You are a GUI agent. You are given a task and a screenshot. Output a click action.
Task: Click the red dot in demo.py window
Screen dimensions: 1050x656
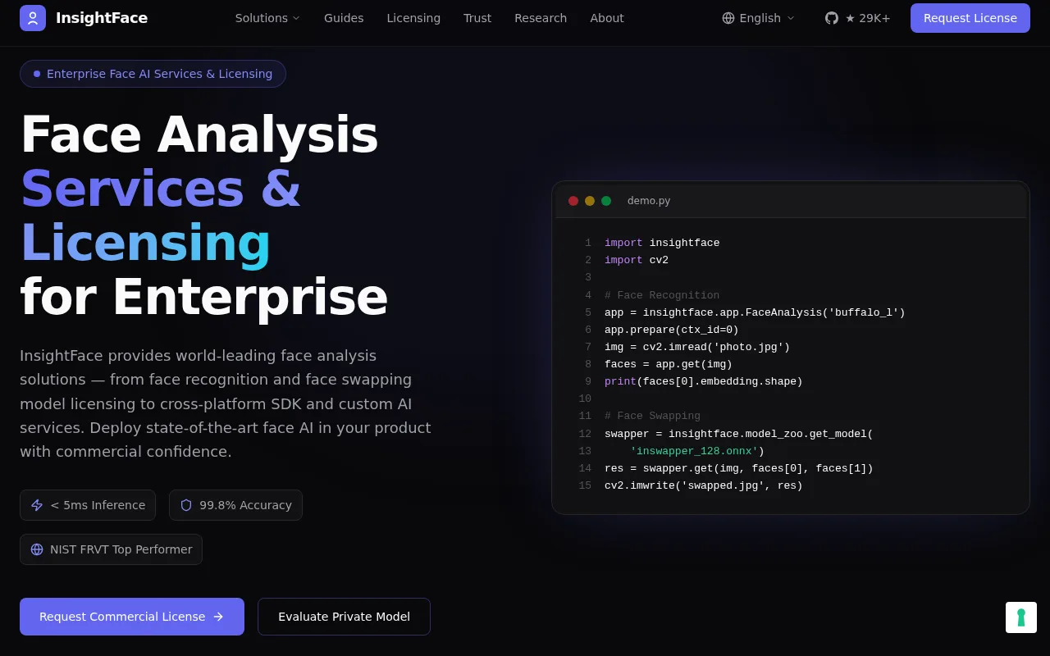tap(573, 201)
